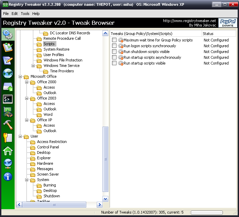Open the blue info icon in sidebar
This screenshot has height=217, width=239.
[x=8, y=177]
